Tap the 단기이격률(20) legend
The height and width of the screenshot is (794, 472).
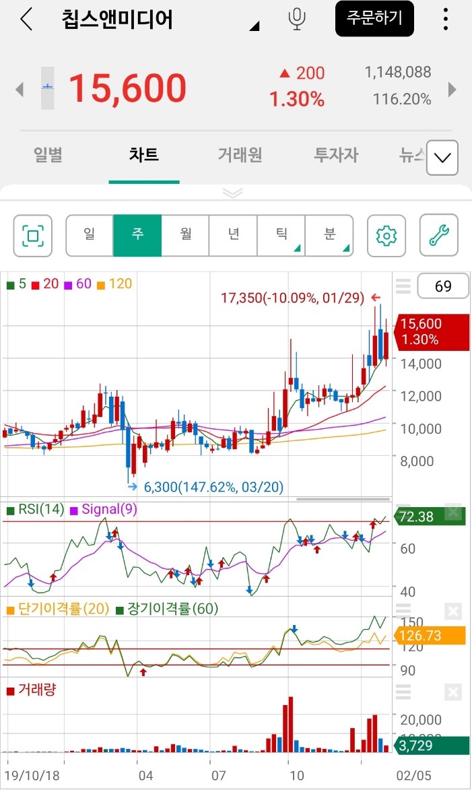pyautogui.click(x=58, y=608)
